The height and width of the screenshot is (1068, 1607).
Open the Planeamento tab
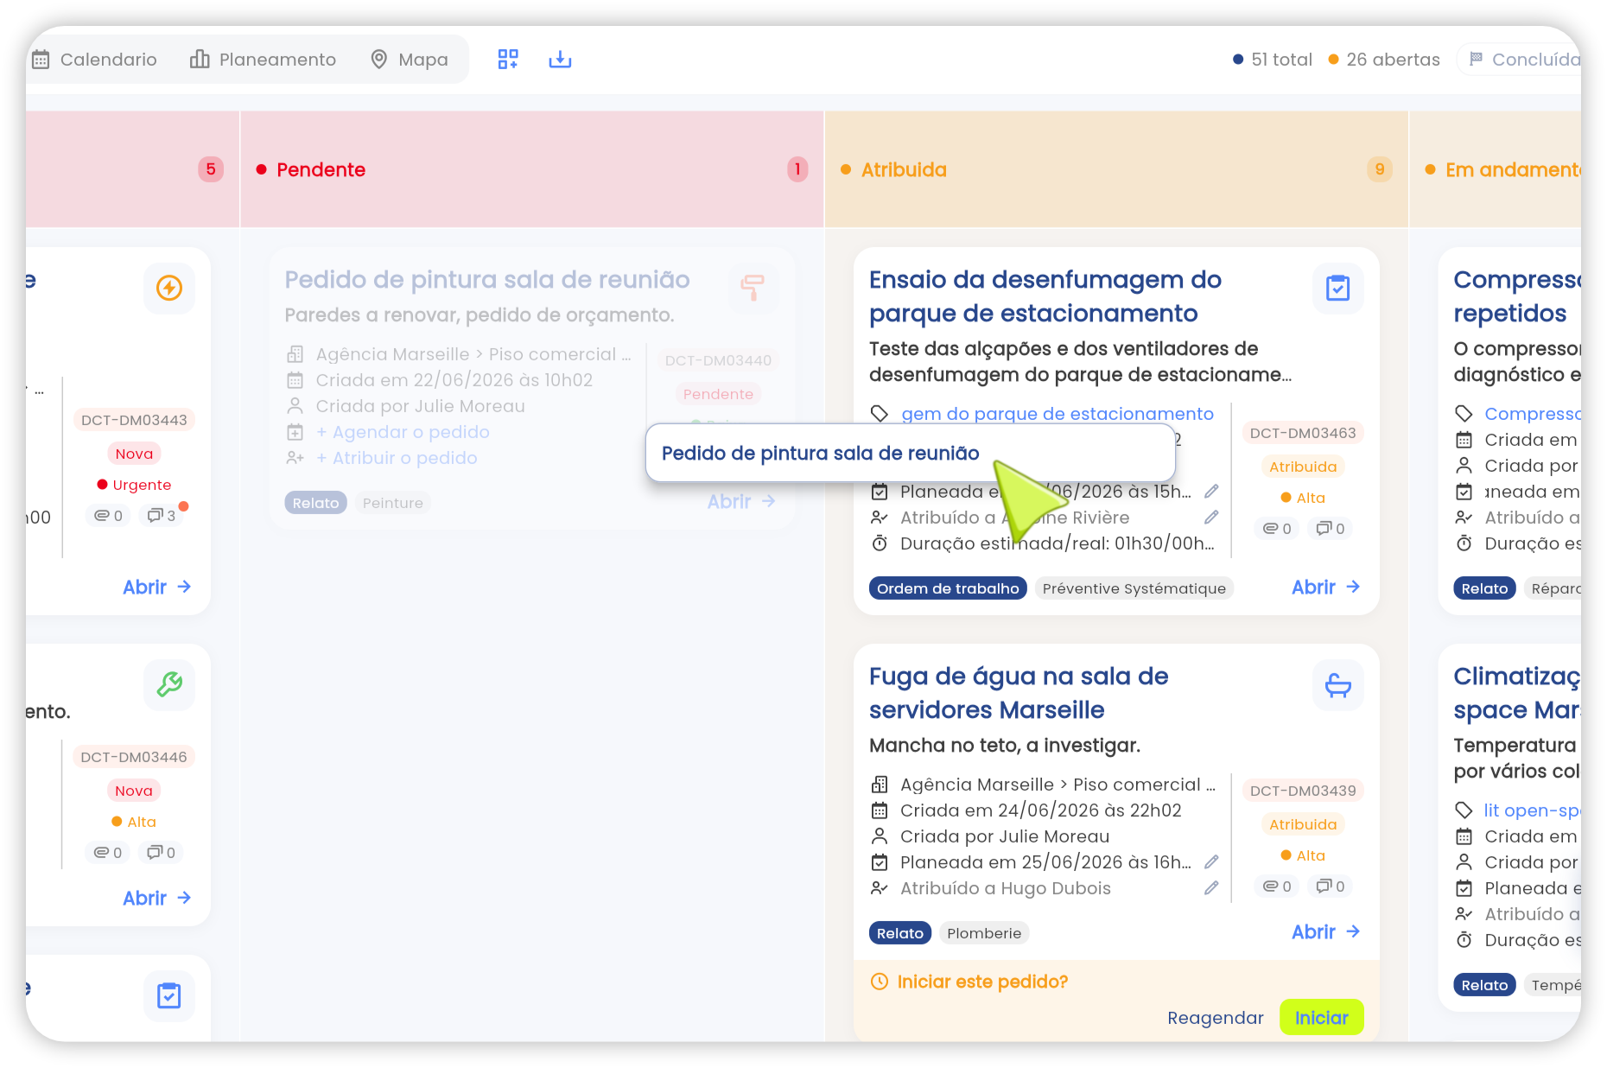click(x=263, y=60)
